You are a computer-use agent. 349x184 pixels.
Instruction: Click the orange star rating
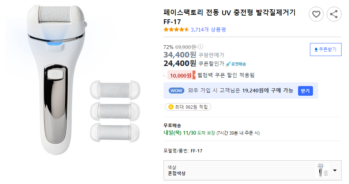(176, 30)
